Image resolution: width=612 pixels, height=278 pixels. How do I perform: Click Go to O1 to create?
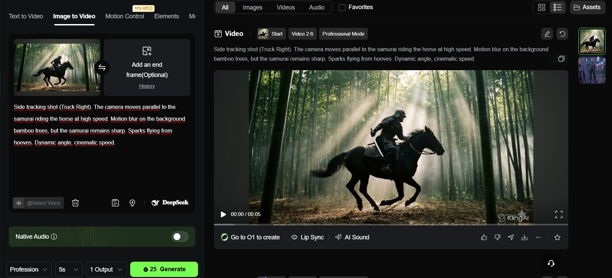point(250,237)
